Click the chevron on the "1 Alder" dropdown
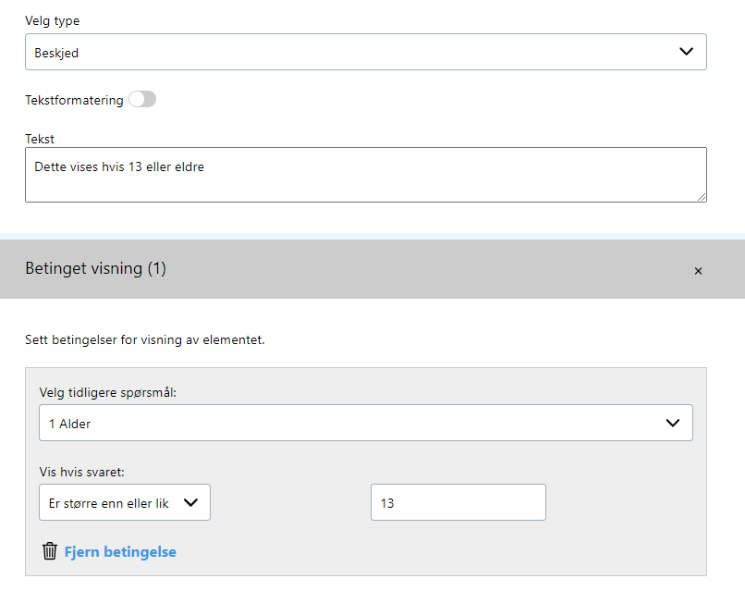 674,422
